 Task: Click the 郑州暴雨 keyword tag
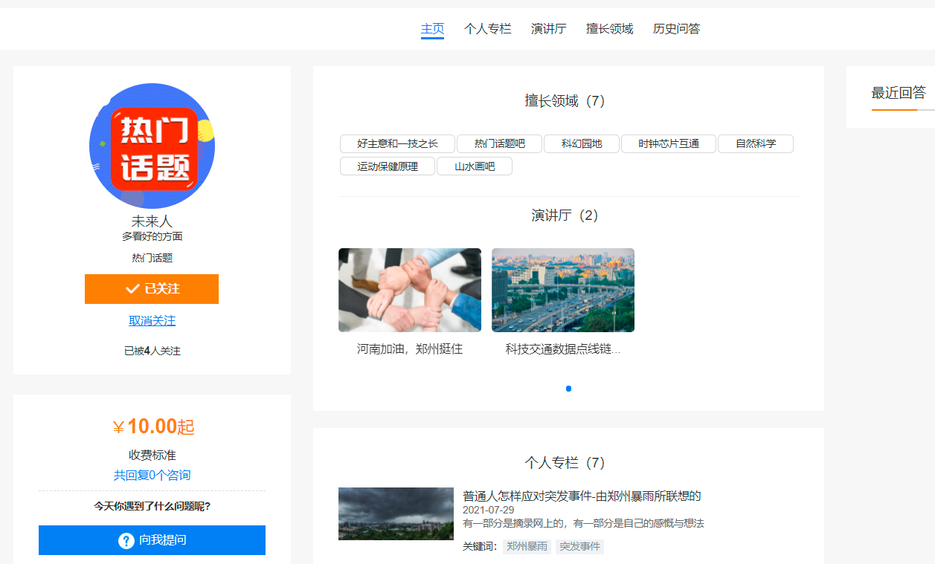[x=527, y=547]
